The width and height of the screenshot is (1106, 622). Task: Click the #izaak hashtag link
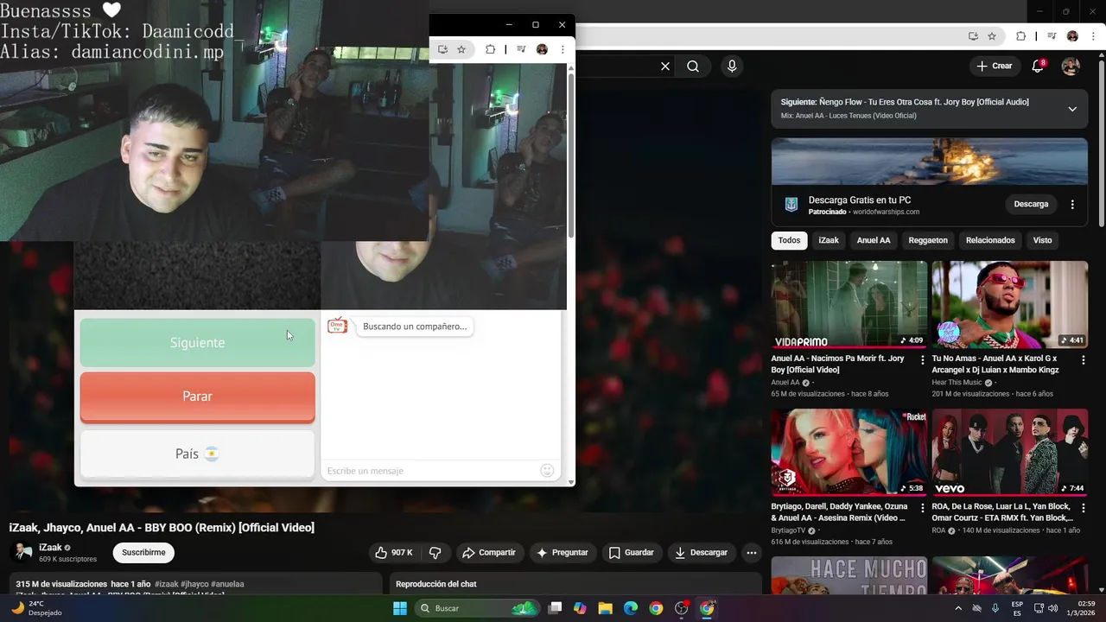pos(167,584)
